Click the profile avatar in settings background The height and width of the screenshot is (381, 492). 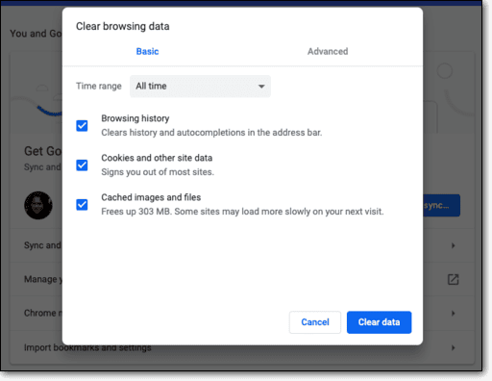click(x=38, y=205)
